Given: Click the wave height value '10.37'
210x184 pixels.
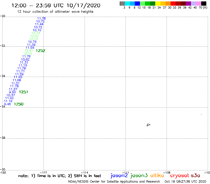Looking at the screenshot, I should (x=11, y=95).
